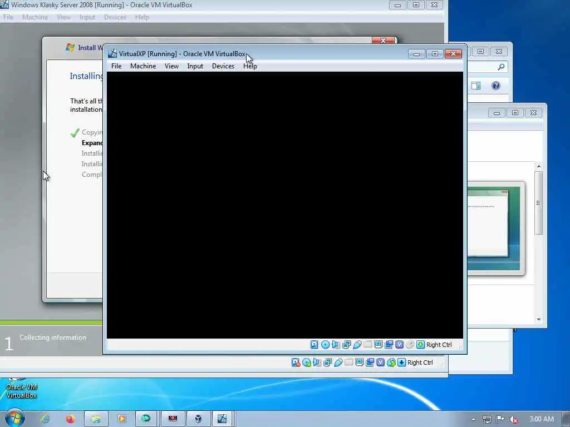Image resolution: width=570 pixels, height=427 pixels.
Task: Open File menu in Server 2008 window
Action: click(8, 17)
